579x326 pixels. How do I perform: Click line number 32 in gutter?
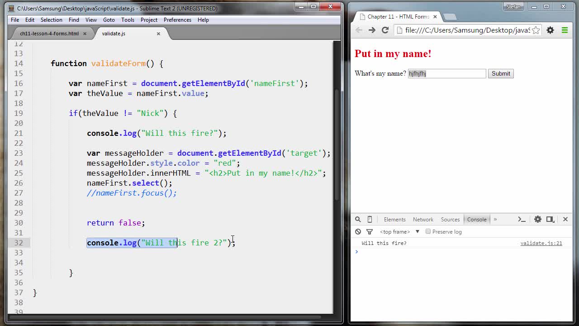pyautogui.click(x=19, y=243)
